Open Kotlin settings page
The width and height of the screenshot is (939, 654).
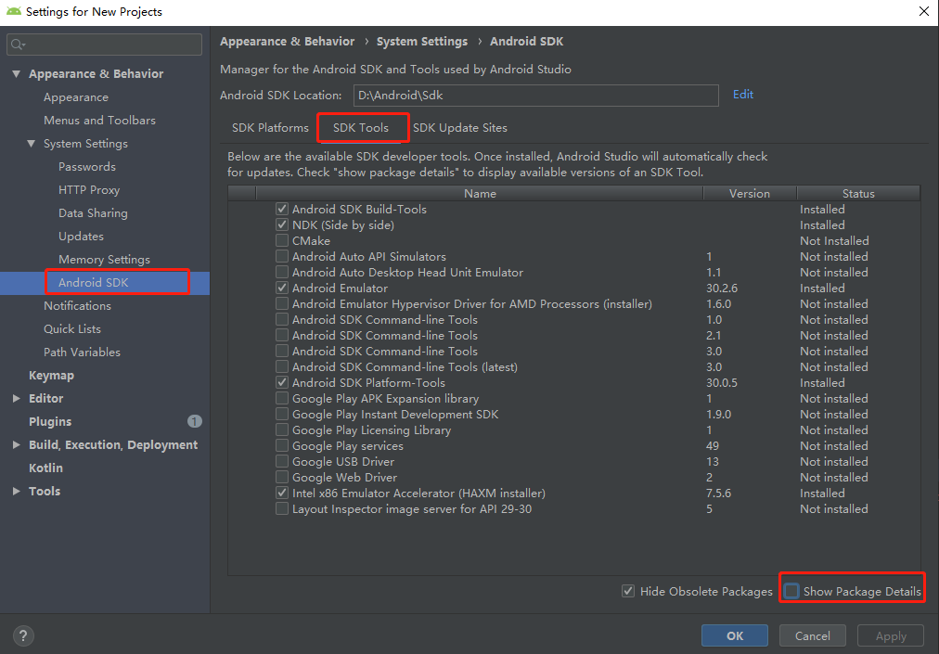click(45, 468)
